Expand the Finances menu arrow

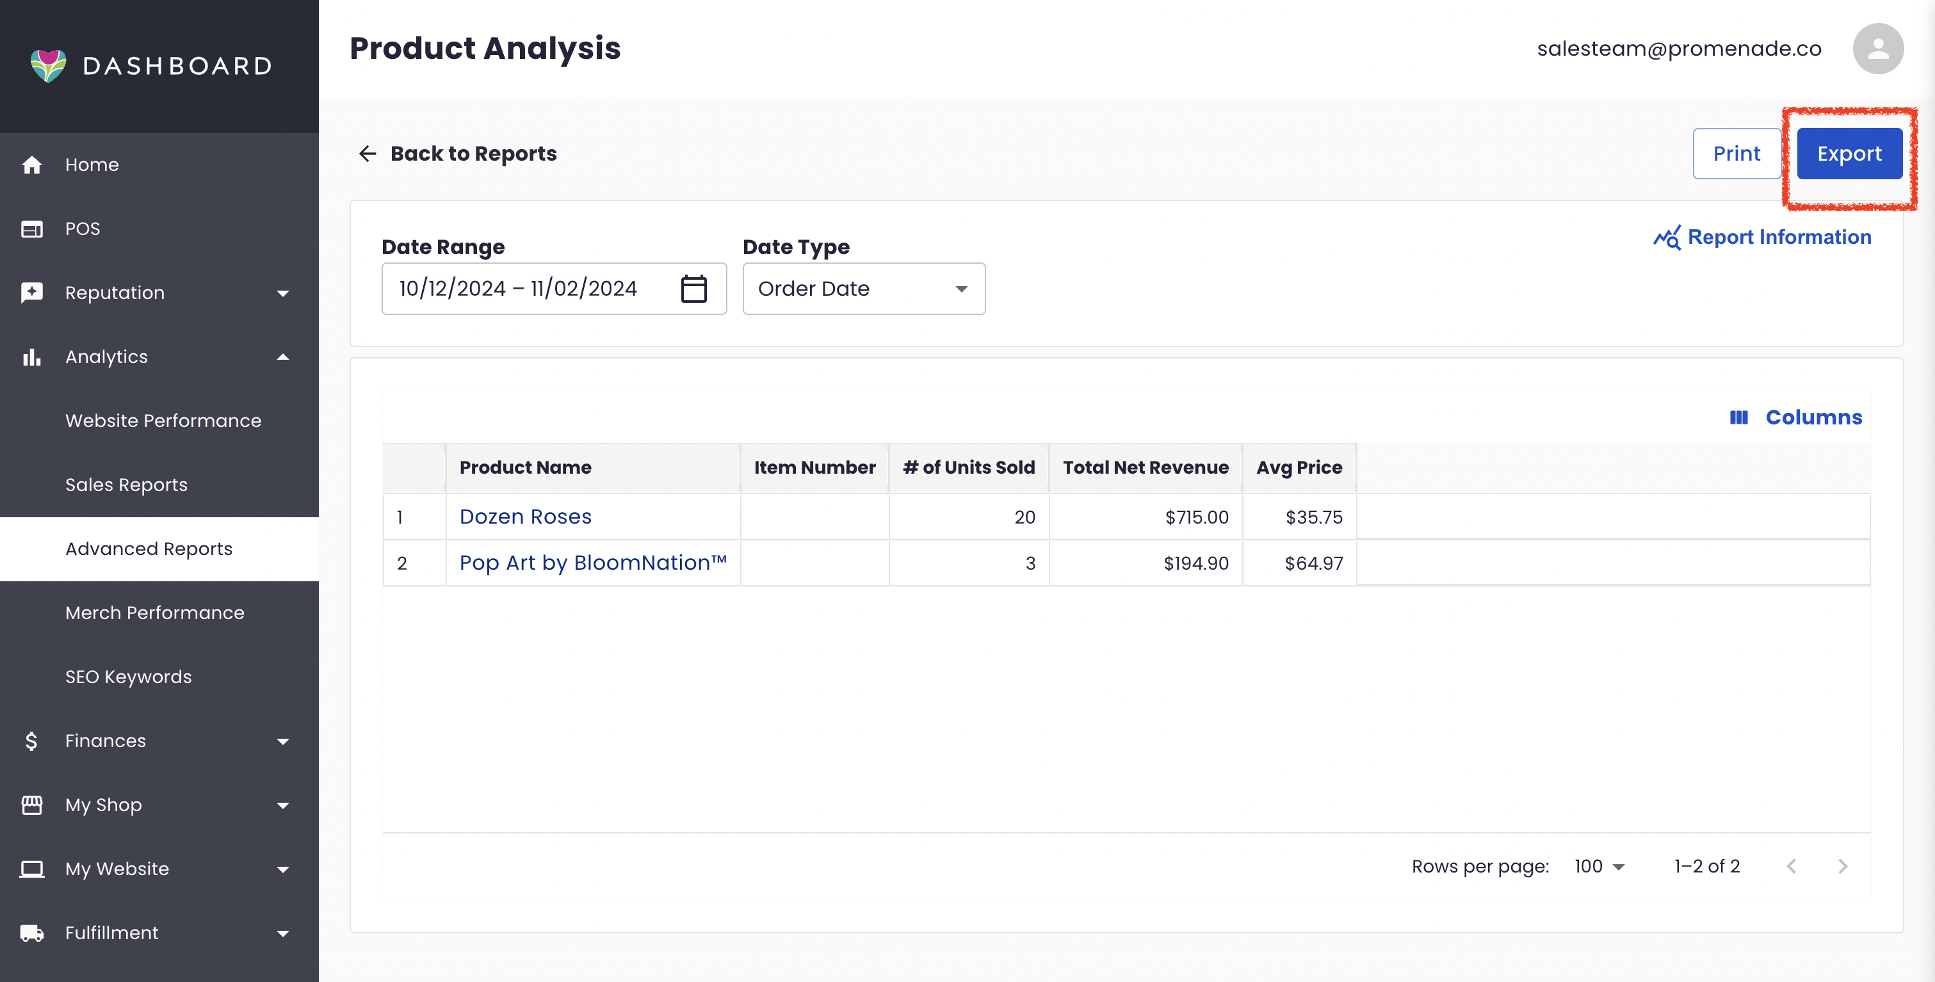tap(283, 742)
